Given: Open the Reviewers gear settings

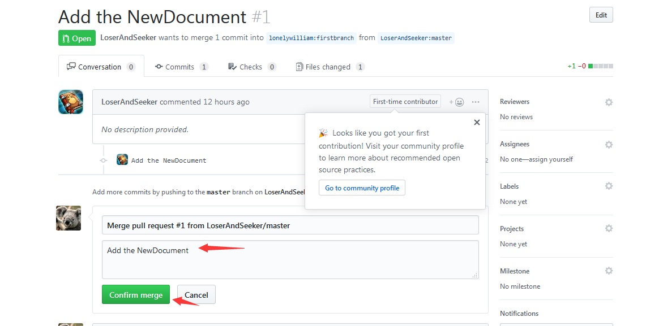Looking at the screenshot, I should pos(609,102).
